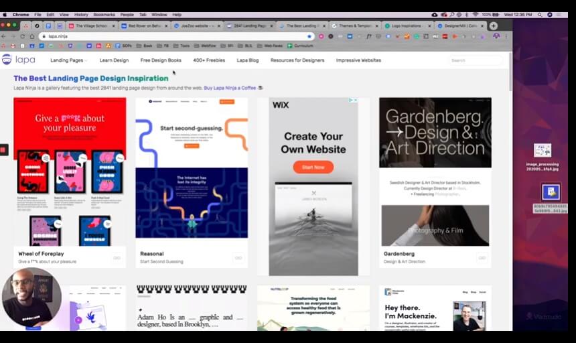Viewport: 576px width, 343px height.
Task: Like the Gardenberg card
Action: coord(482,258)
